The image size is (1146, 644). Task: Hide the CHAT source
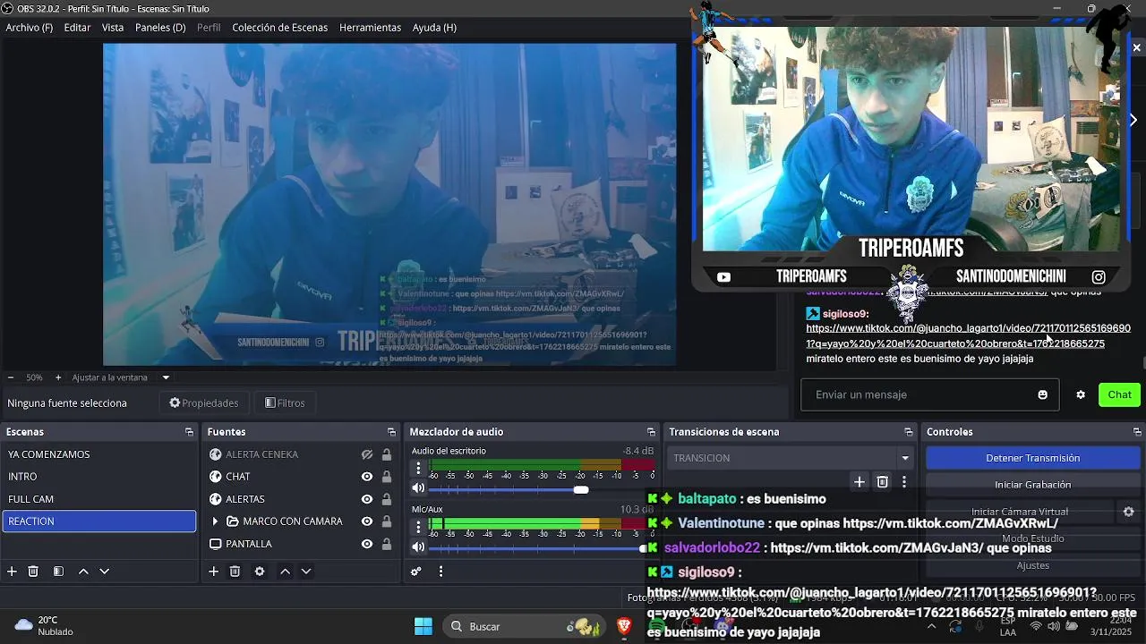coord(367,477)
